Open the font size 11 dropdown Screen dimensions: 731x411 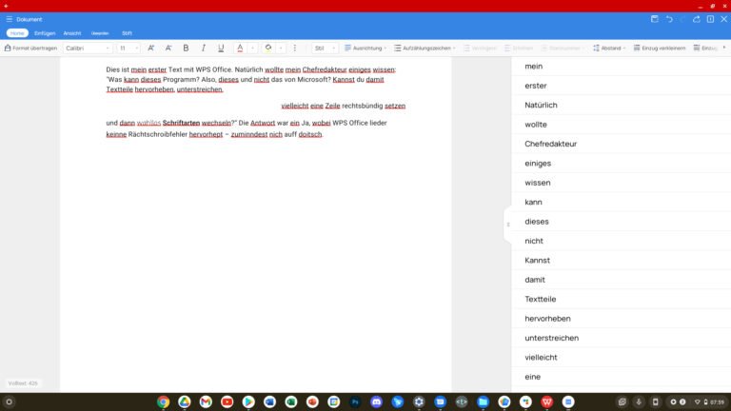[128, 48]
